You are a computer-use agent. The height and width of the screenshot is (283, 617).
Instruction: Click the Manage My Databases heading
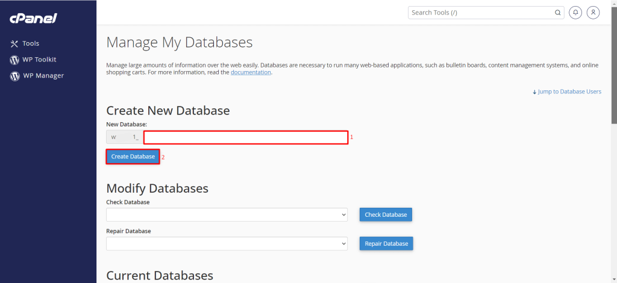(x=180, y=42)
